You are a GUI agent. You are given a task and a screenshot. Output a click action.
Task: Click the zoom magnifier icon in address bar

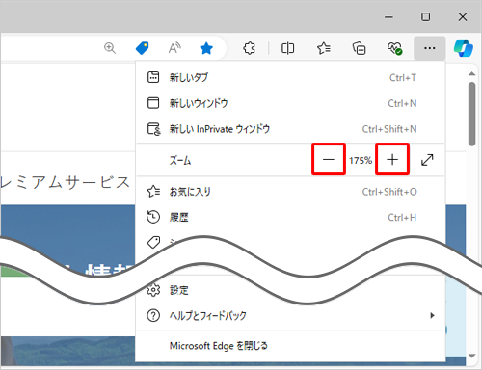click(x=110, y=48)
